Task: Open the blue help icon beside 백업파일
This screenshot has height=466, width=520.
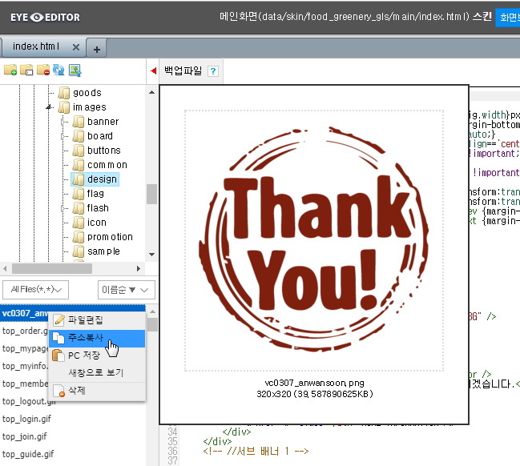Action: point(212,71)
